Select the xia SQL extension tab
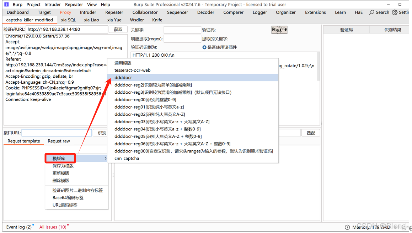Image resolution: width=412 pixels, height=233 pixels. pos(68,20)
